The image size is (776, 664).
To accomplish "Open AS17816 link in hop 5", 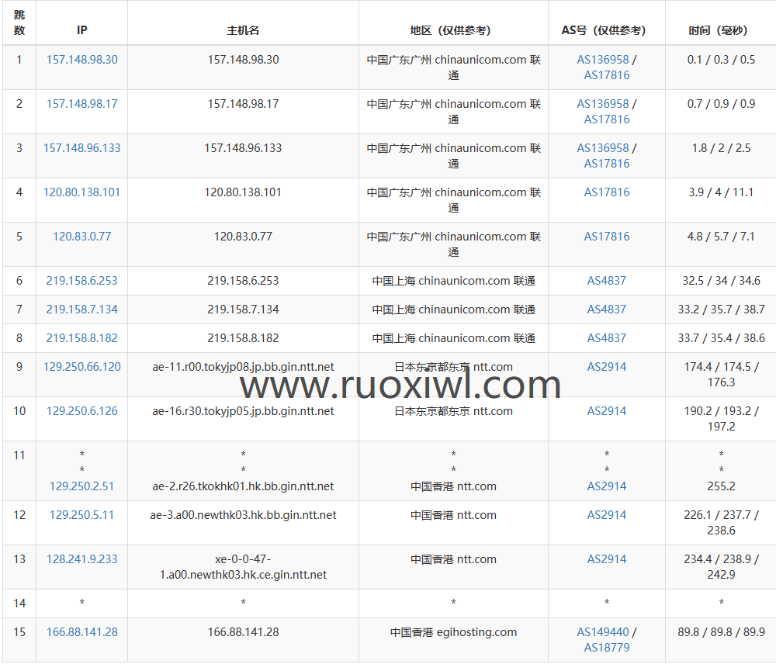I will point(606,237).
